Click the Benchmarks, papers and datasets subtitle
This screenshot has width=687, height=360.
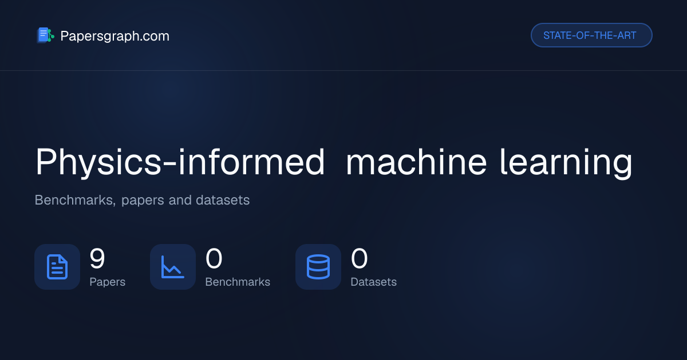142,201
